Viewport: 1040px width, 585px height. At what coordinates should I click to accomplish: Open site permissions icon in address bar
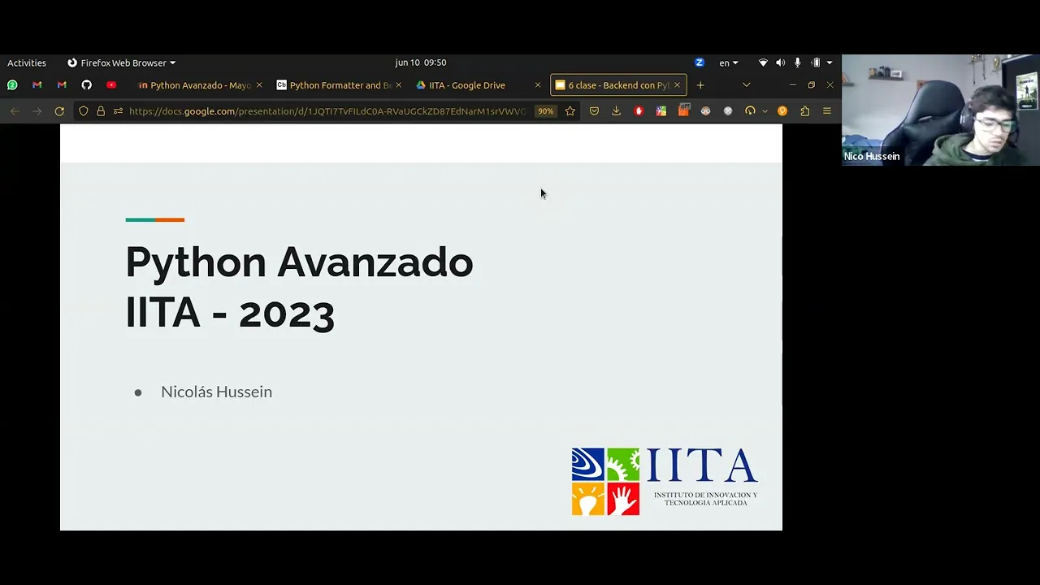pyautogui.click(x=118, y=111)
